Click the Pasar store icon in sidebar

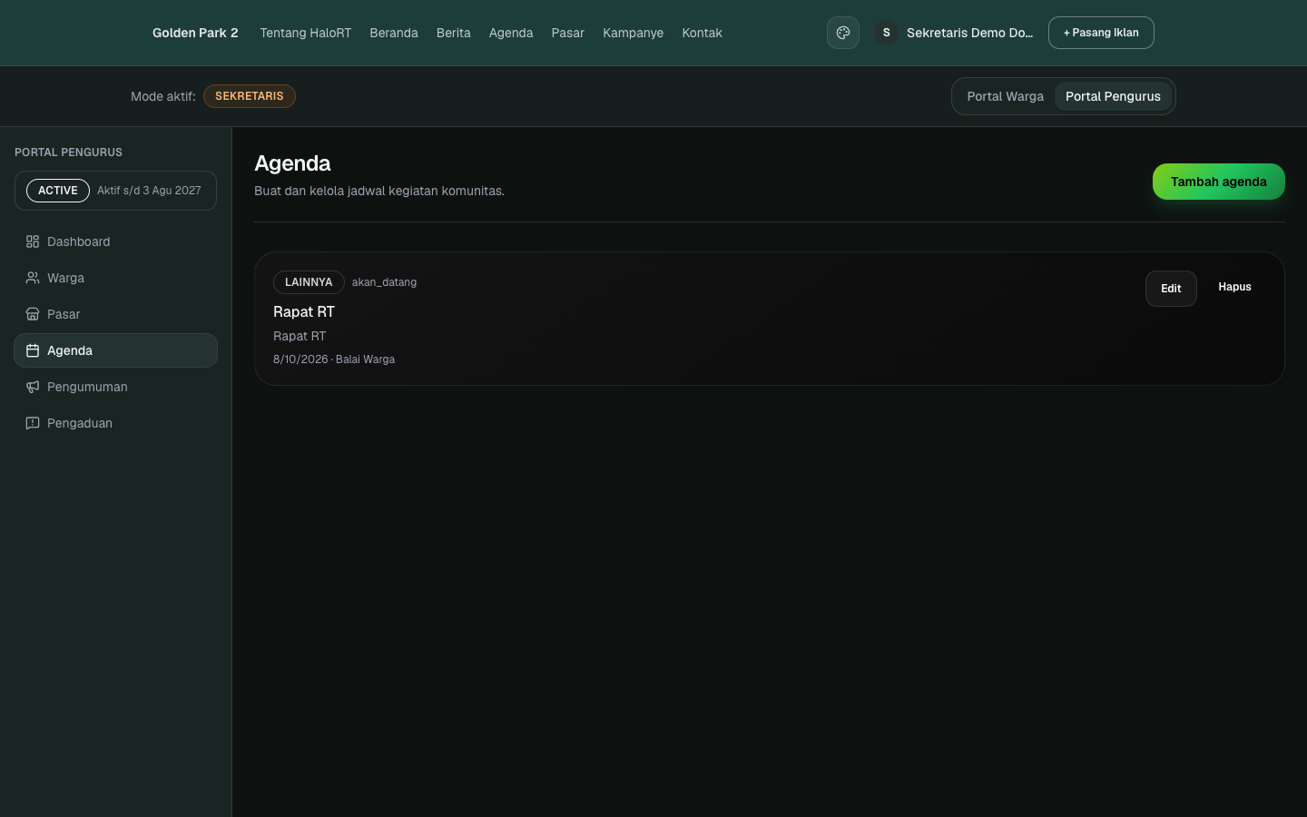(x=33, y=314)
